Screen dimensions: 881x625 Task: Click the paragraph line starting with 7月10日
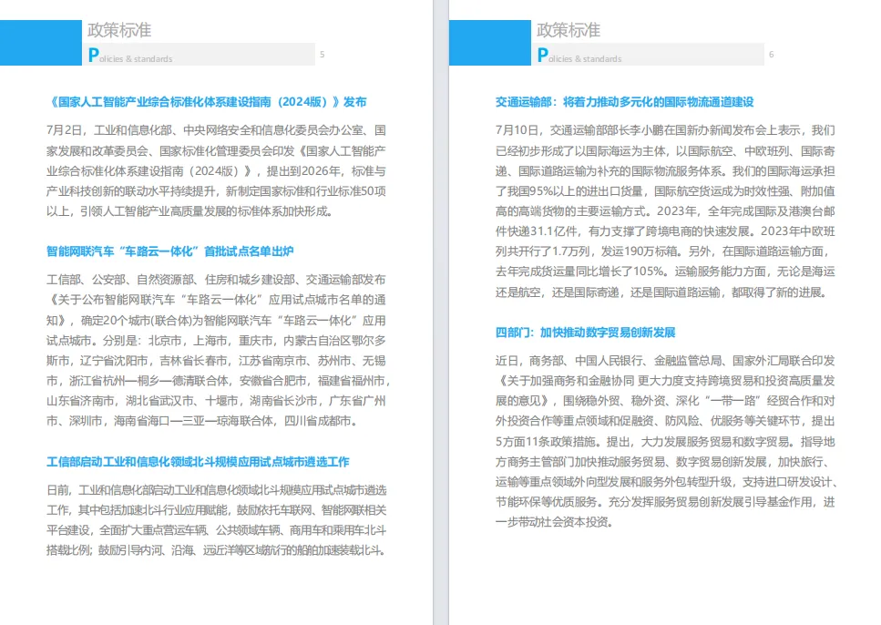pos(665,130)
